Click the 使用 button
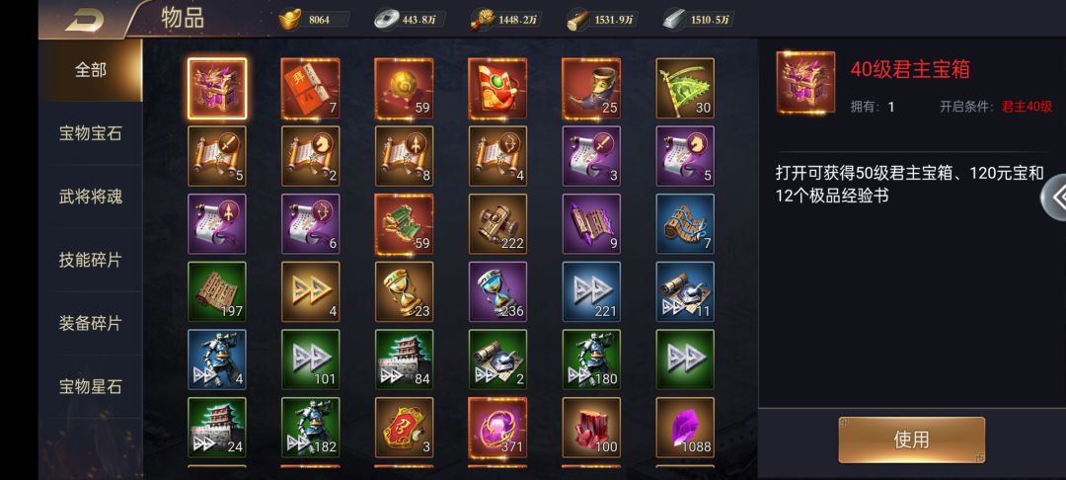 click(x=911, y=440)
